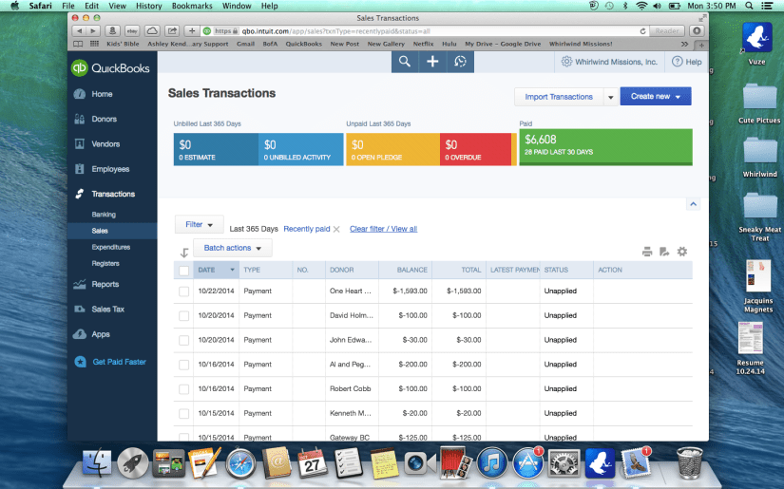Screen dimensions: 784x489
Task: Open Employees in sidebar
Action: coord(112,169)
